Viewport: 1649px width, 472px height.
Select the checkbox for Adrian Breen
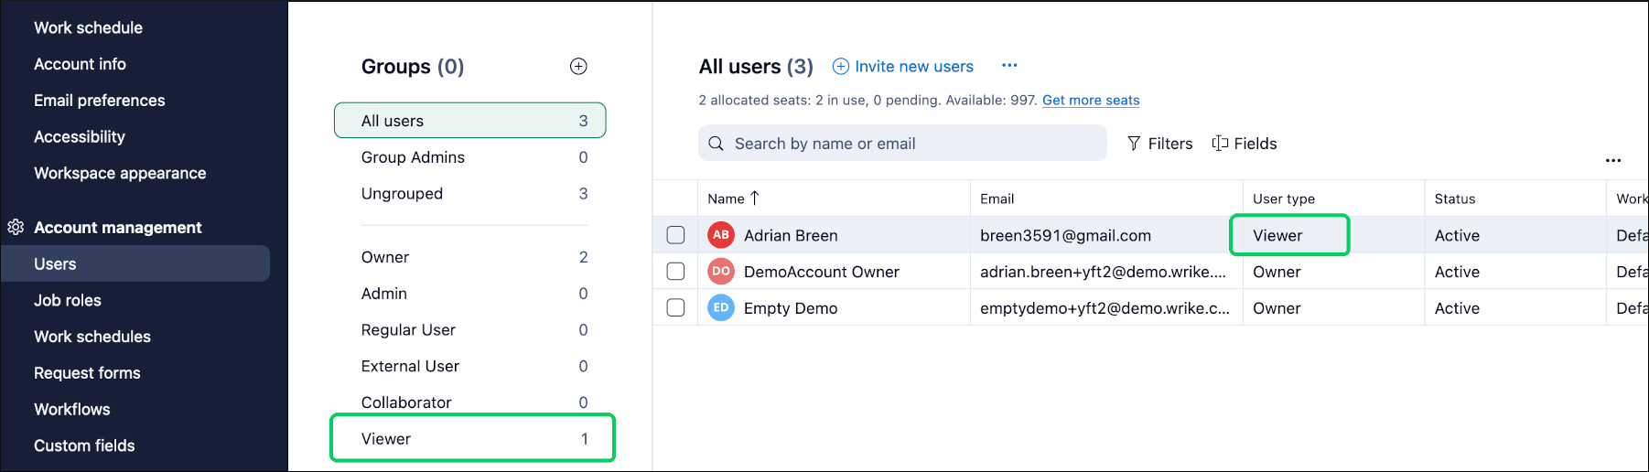[x=675, y=235]
